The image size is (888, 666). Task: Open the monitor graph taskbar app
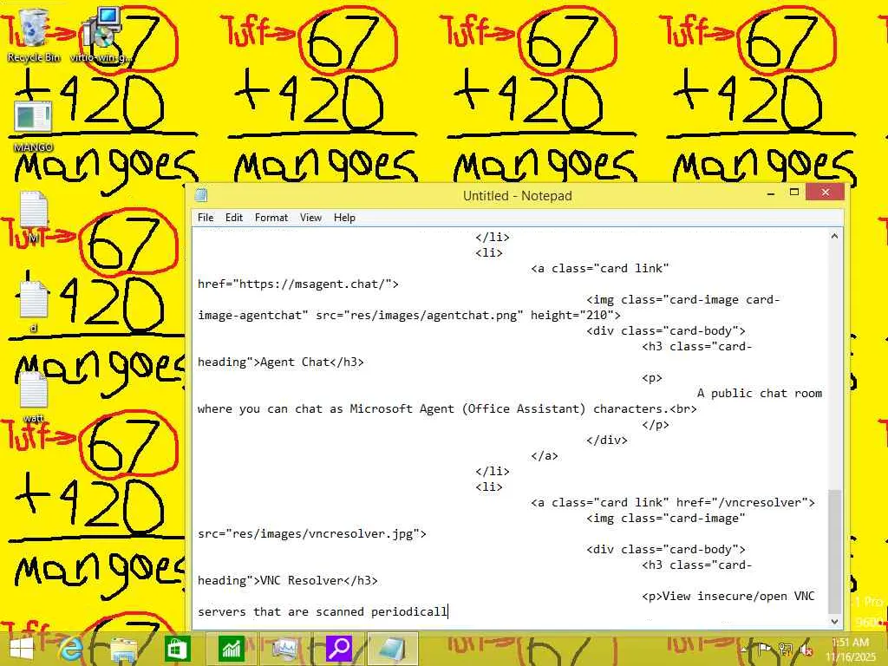[284, 649]
